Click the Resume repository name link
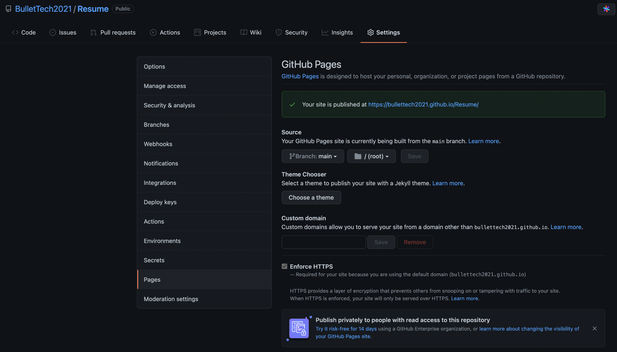Viewport: 617px width, 352px height. [93, 9]
